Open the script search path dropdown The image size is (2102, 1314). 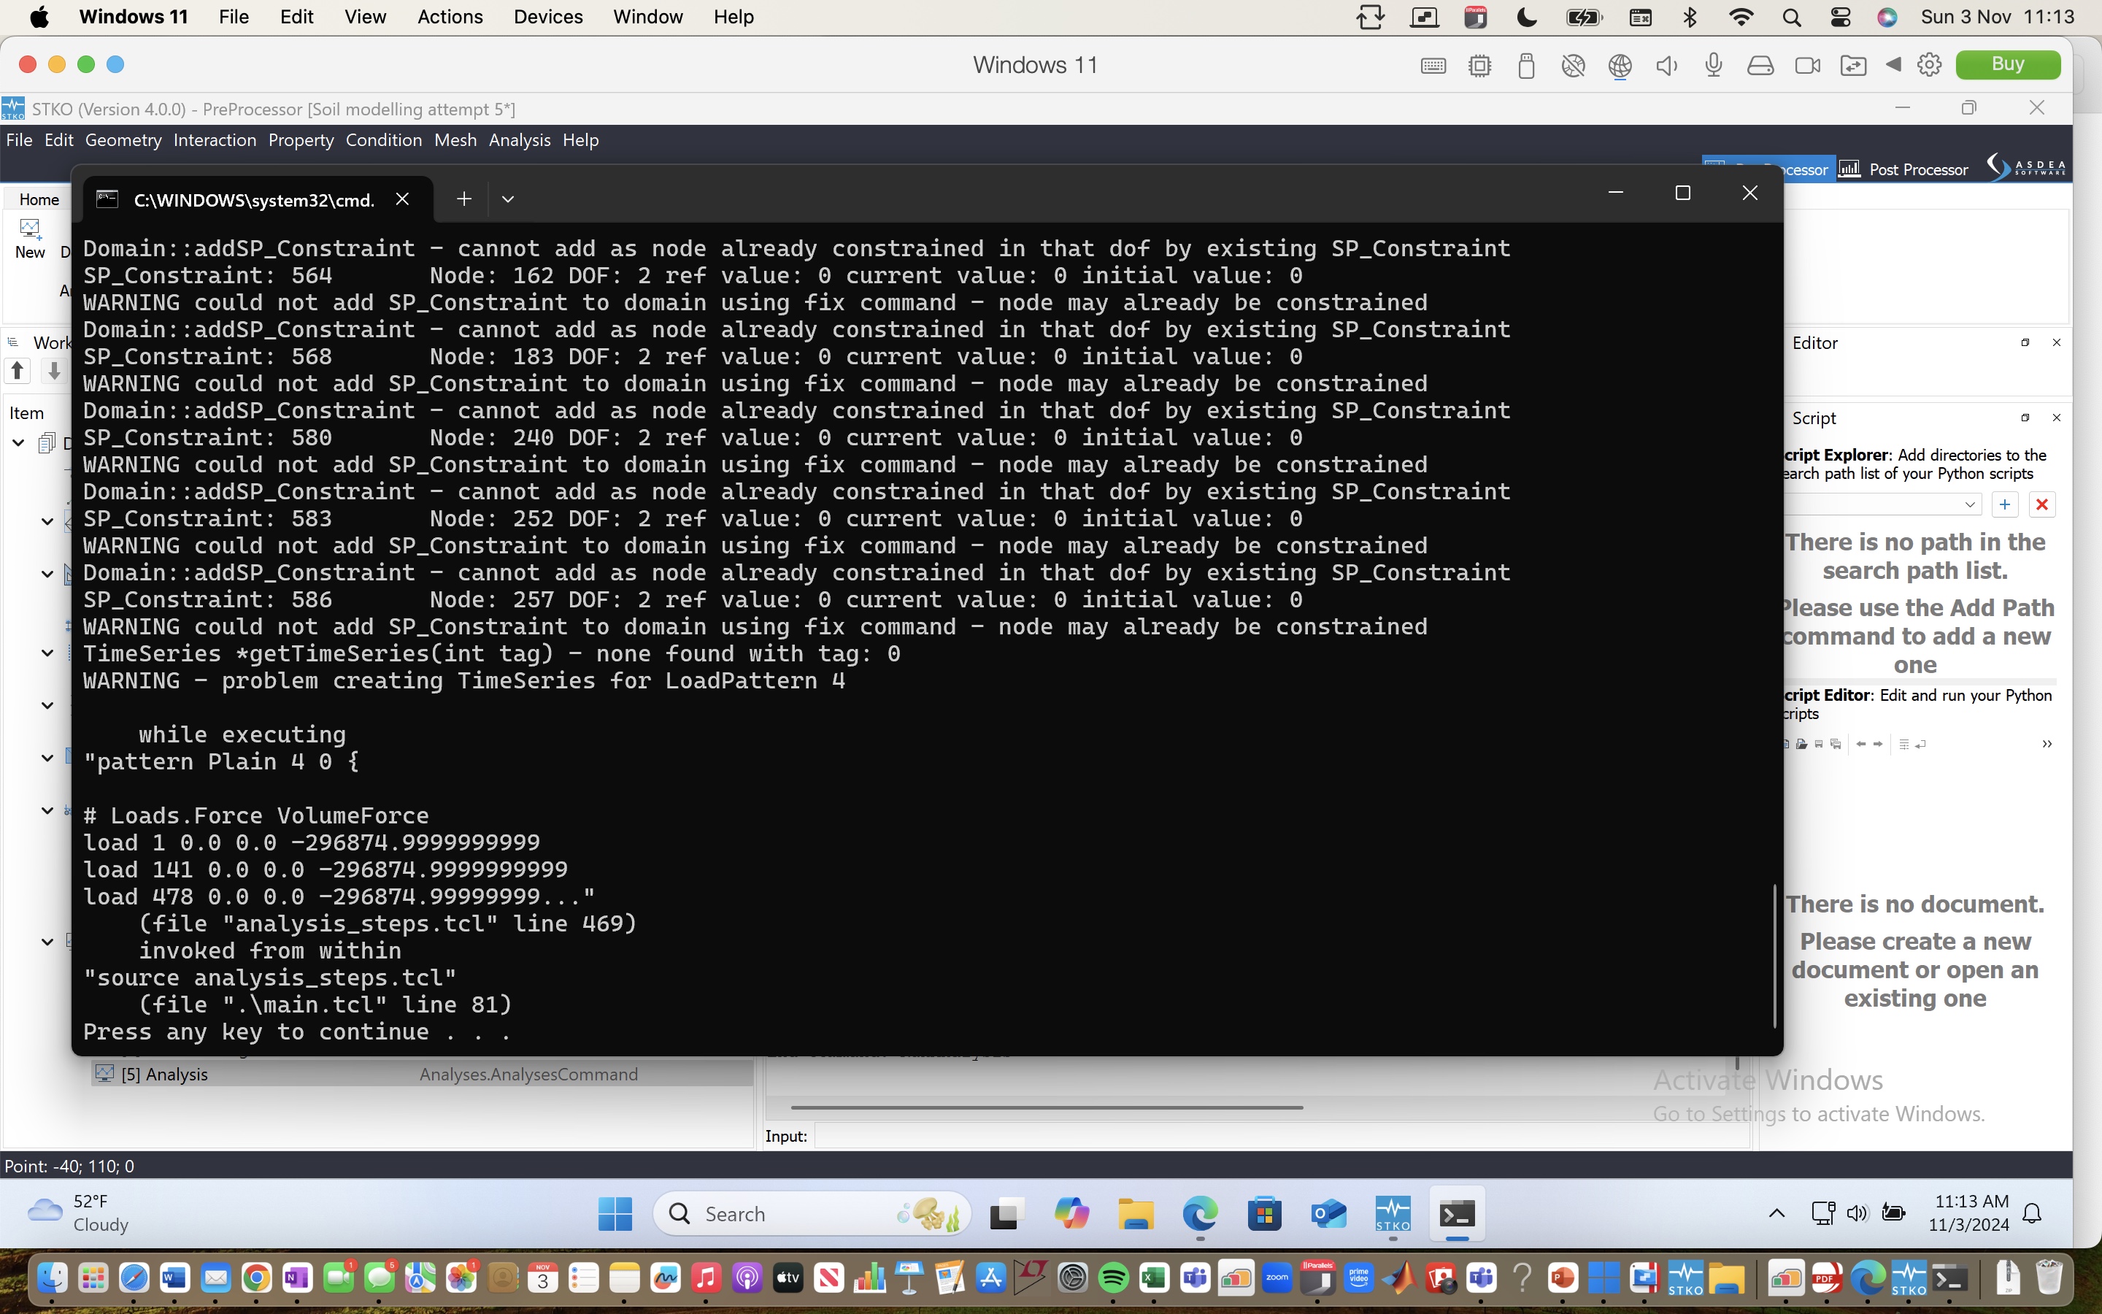click(1970, 504)
